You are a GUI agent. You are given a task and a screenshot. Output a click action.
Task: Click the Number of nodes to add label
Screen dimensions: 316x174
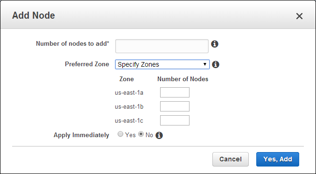(72, 43)
